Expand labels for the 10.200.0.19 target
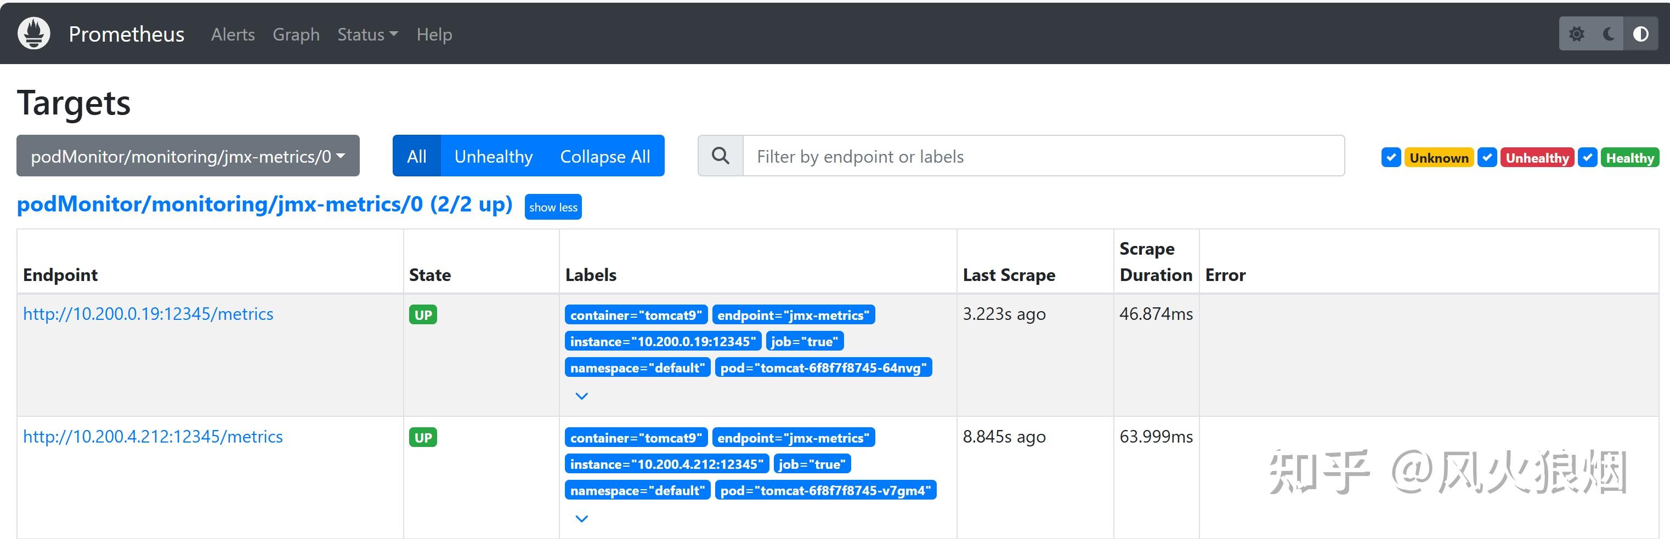 [581, 396]
